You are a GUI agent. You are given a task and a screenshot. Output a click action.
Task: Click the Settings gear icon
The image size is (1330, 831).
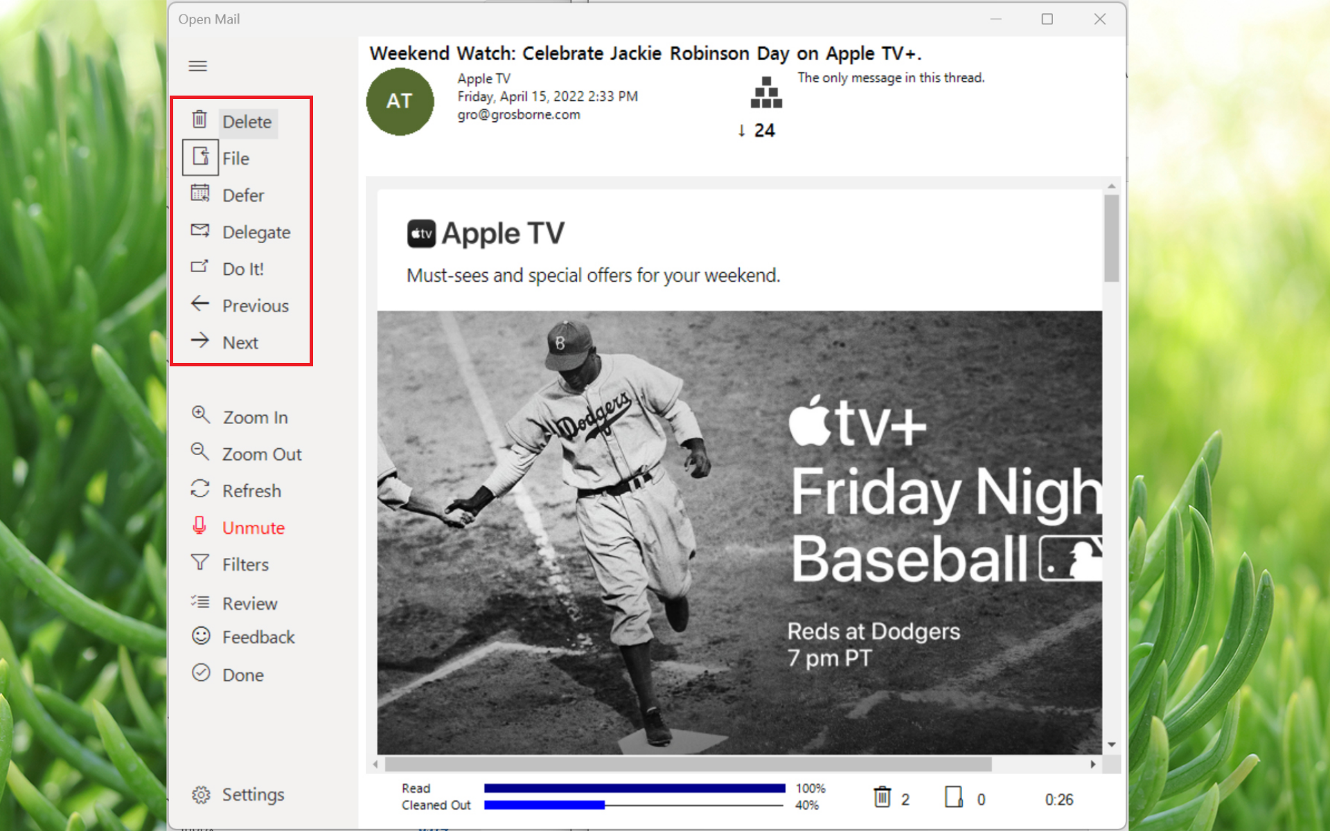[201, 795]
